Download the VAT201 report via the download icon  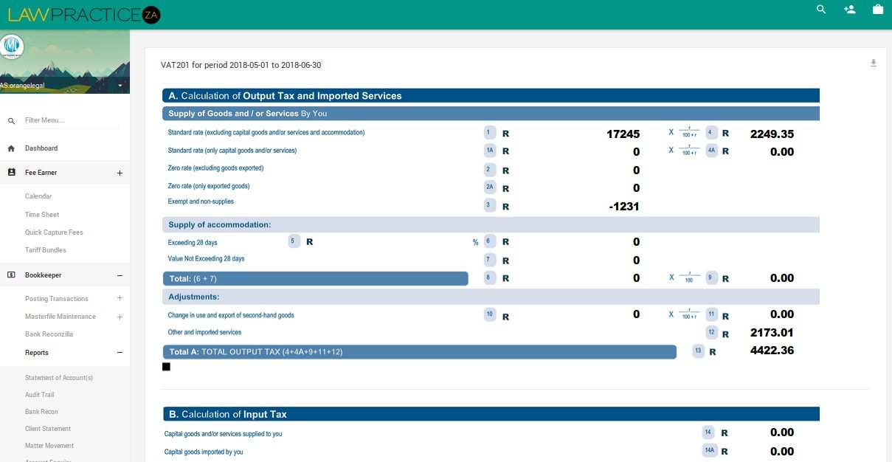click(874, 63)
